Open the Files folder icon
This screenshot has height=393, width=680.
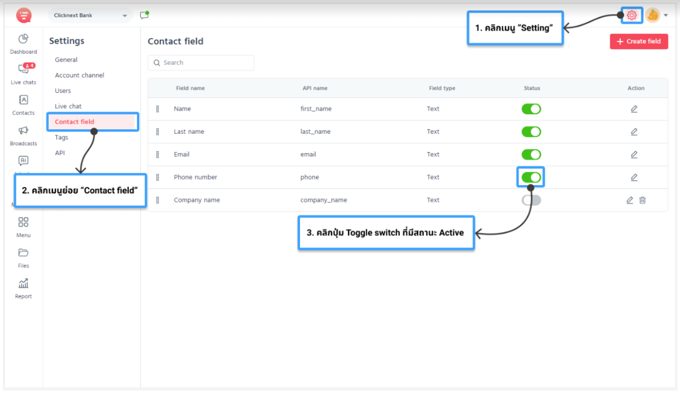[23, 253]
